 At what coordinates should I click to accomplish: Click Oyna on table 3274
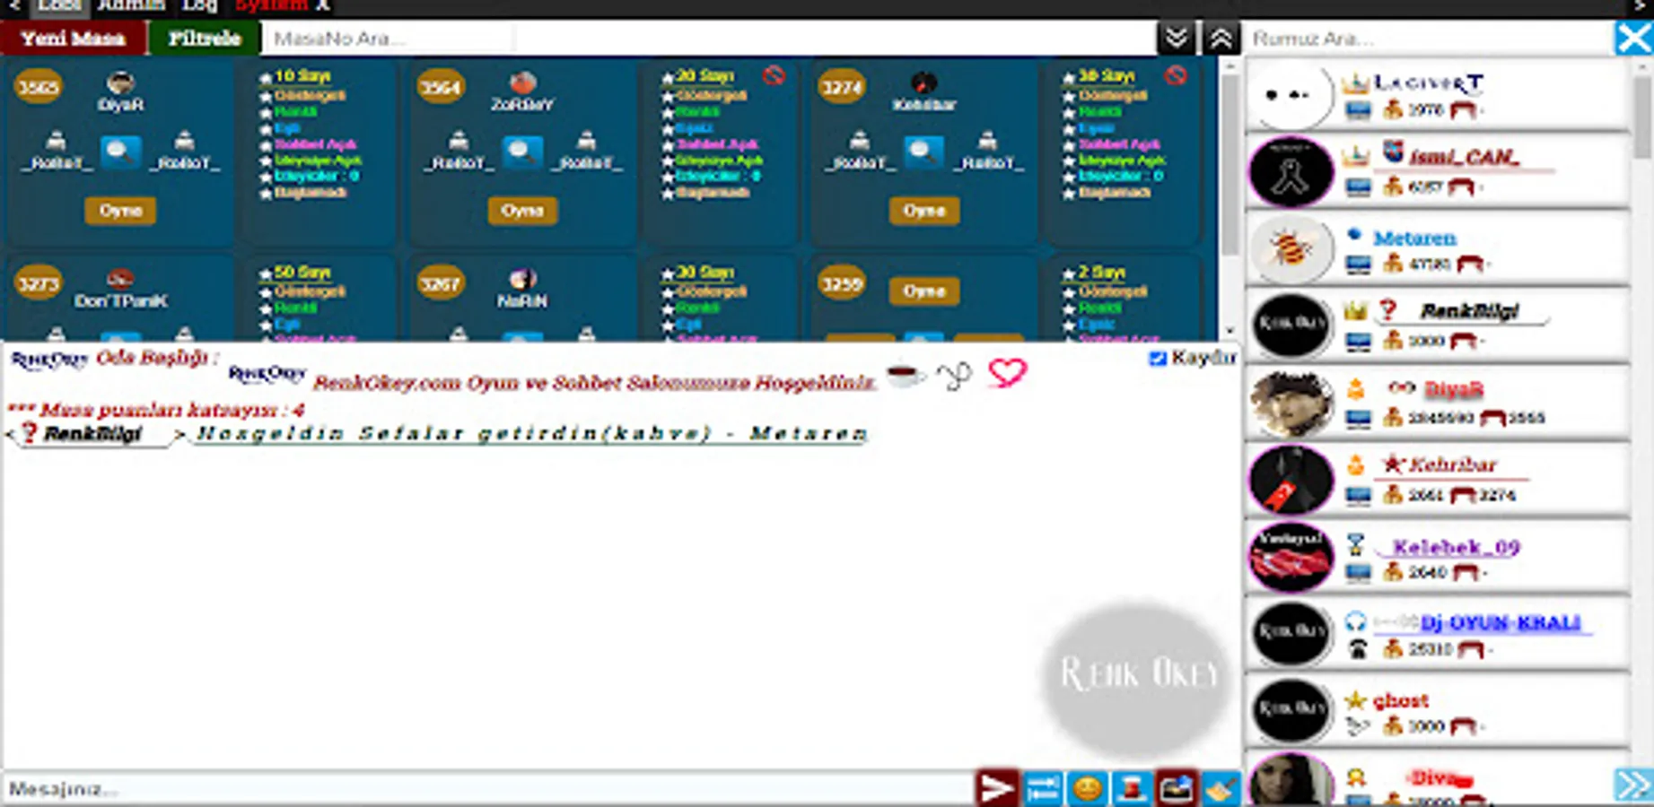[x=923, y=211]
